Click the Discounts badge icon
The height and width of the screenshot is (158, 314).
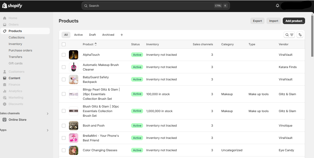(5, 104)
